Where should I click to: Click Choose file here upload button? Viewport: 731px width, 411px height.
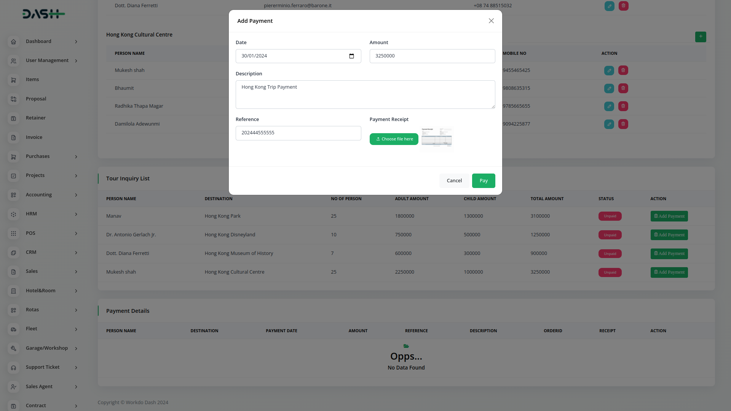(x=394, y=139)
